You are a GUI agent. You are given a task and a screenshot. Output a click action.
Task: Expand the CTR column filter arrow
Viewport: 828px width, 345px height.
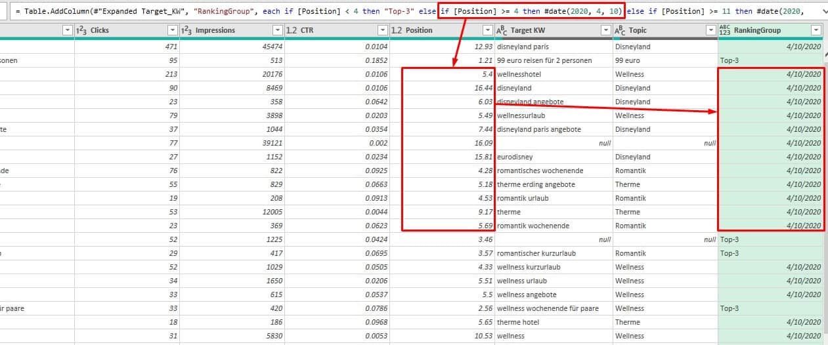[x=383, y=30]
